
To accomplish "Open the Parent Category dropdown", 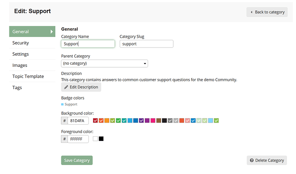I will pyautogui.click(x=104, y=63).
